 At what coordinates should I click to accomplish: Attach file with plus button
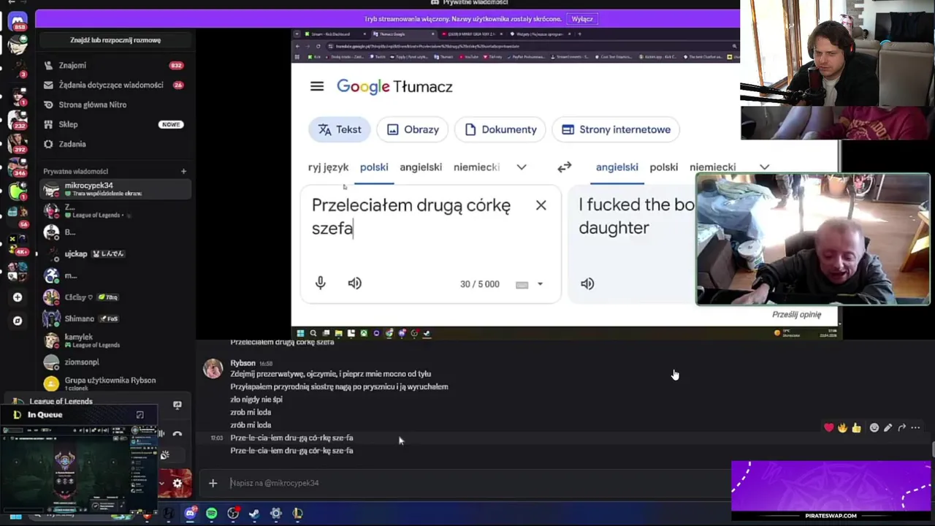213,483
